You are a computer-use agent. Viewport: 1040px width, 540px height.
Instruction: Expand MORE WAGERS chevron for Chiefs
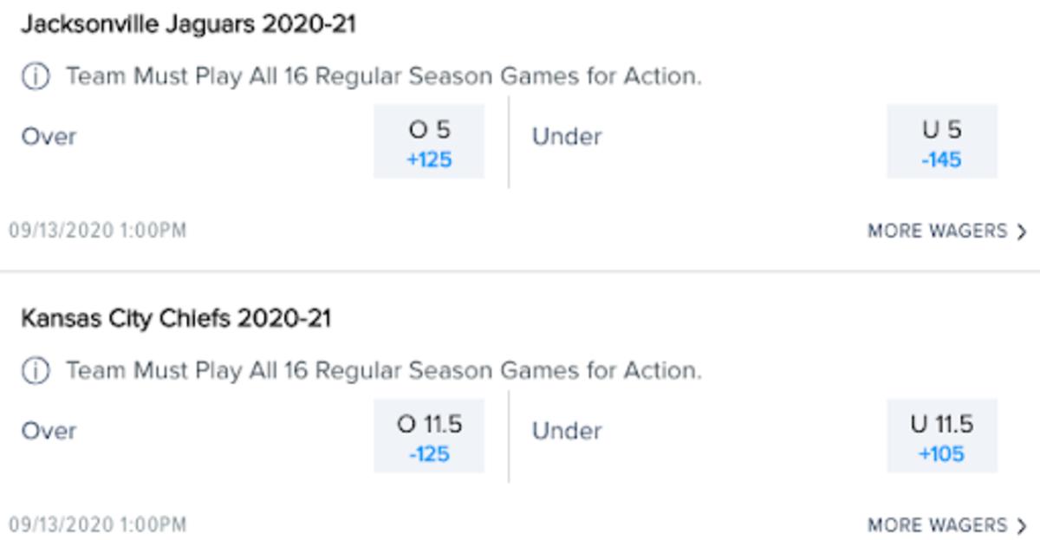click(x=1023, y=524)
